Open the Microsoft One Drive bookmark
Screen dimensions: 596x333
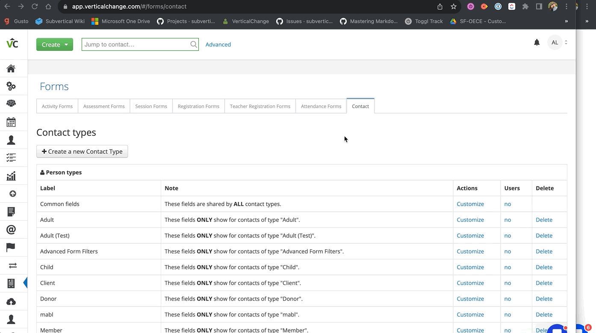121,21
